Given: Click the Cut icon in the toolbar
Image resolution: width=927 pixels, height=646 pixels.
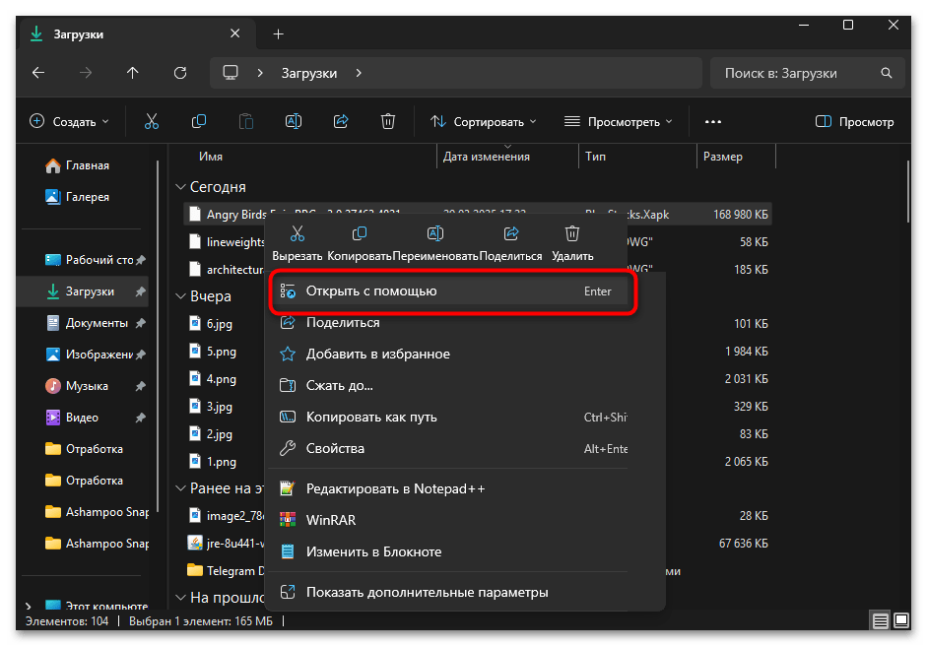Looking at the screenshot, I should [x=152, y=122].
